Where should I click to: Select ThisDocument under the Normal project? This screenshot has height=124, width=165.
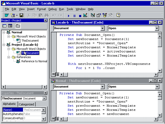(30, 41)
